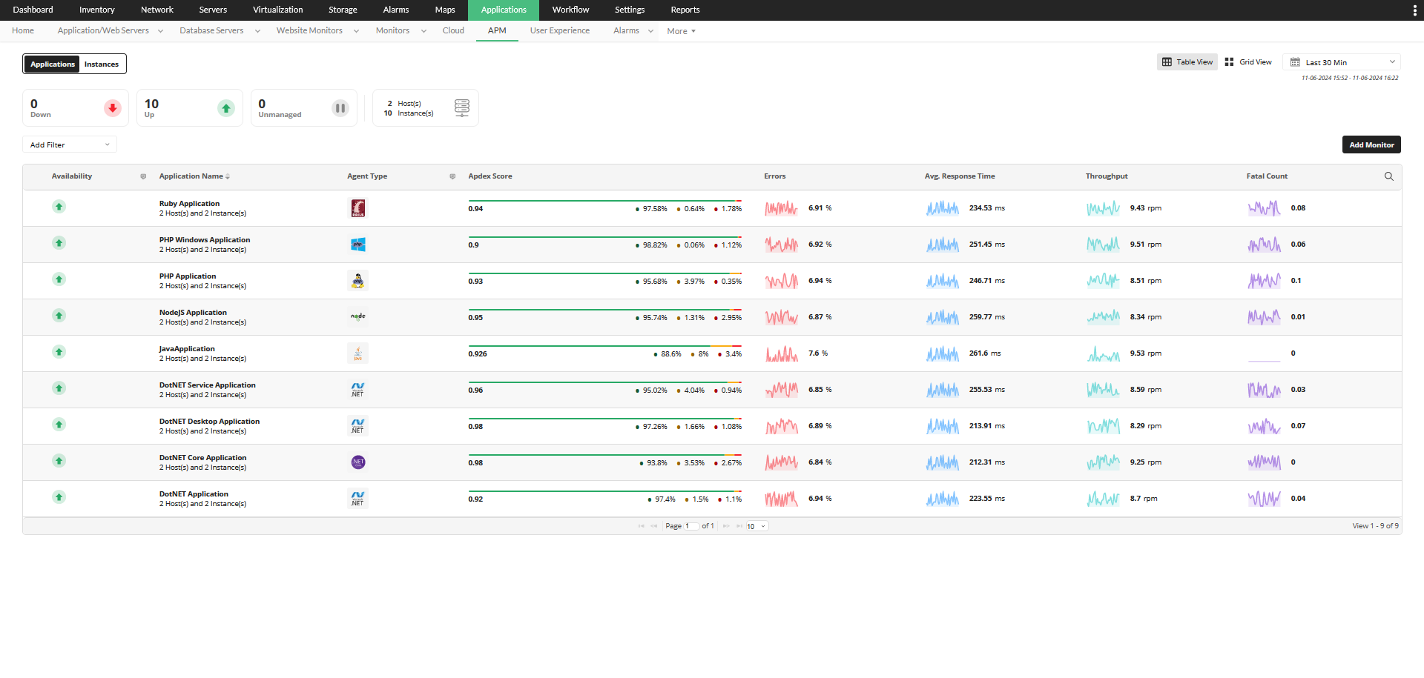Open search in the applications table
The width and height of the screenshot is (1424, 678).
(1389, 176)
